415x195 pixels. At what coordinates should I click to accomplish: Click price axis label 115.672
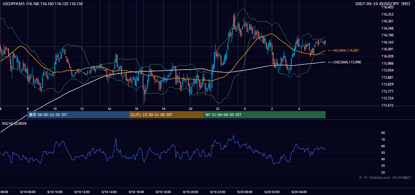(387, 105)
